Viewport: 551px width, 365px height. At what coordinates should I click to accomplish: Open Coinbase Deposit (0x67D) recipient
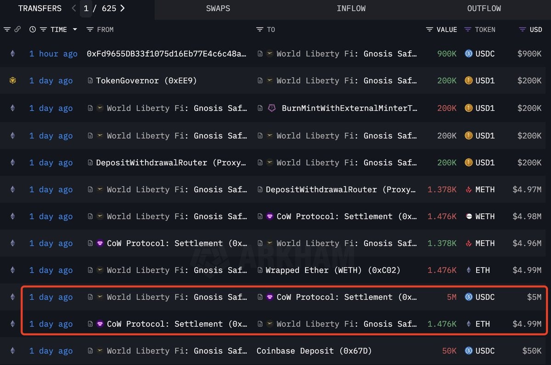314,351
